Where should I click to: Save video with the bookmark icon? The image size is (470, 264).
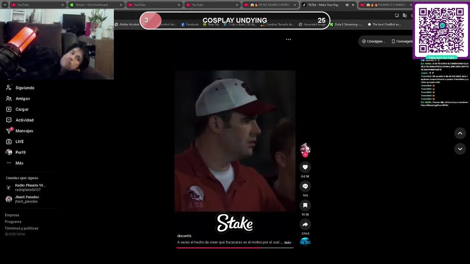[305, 205]
